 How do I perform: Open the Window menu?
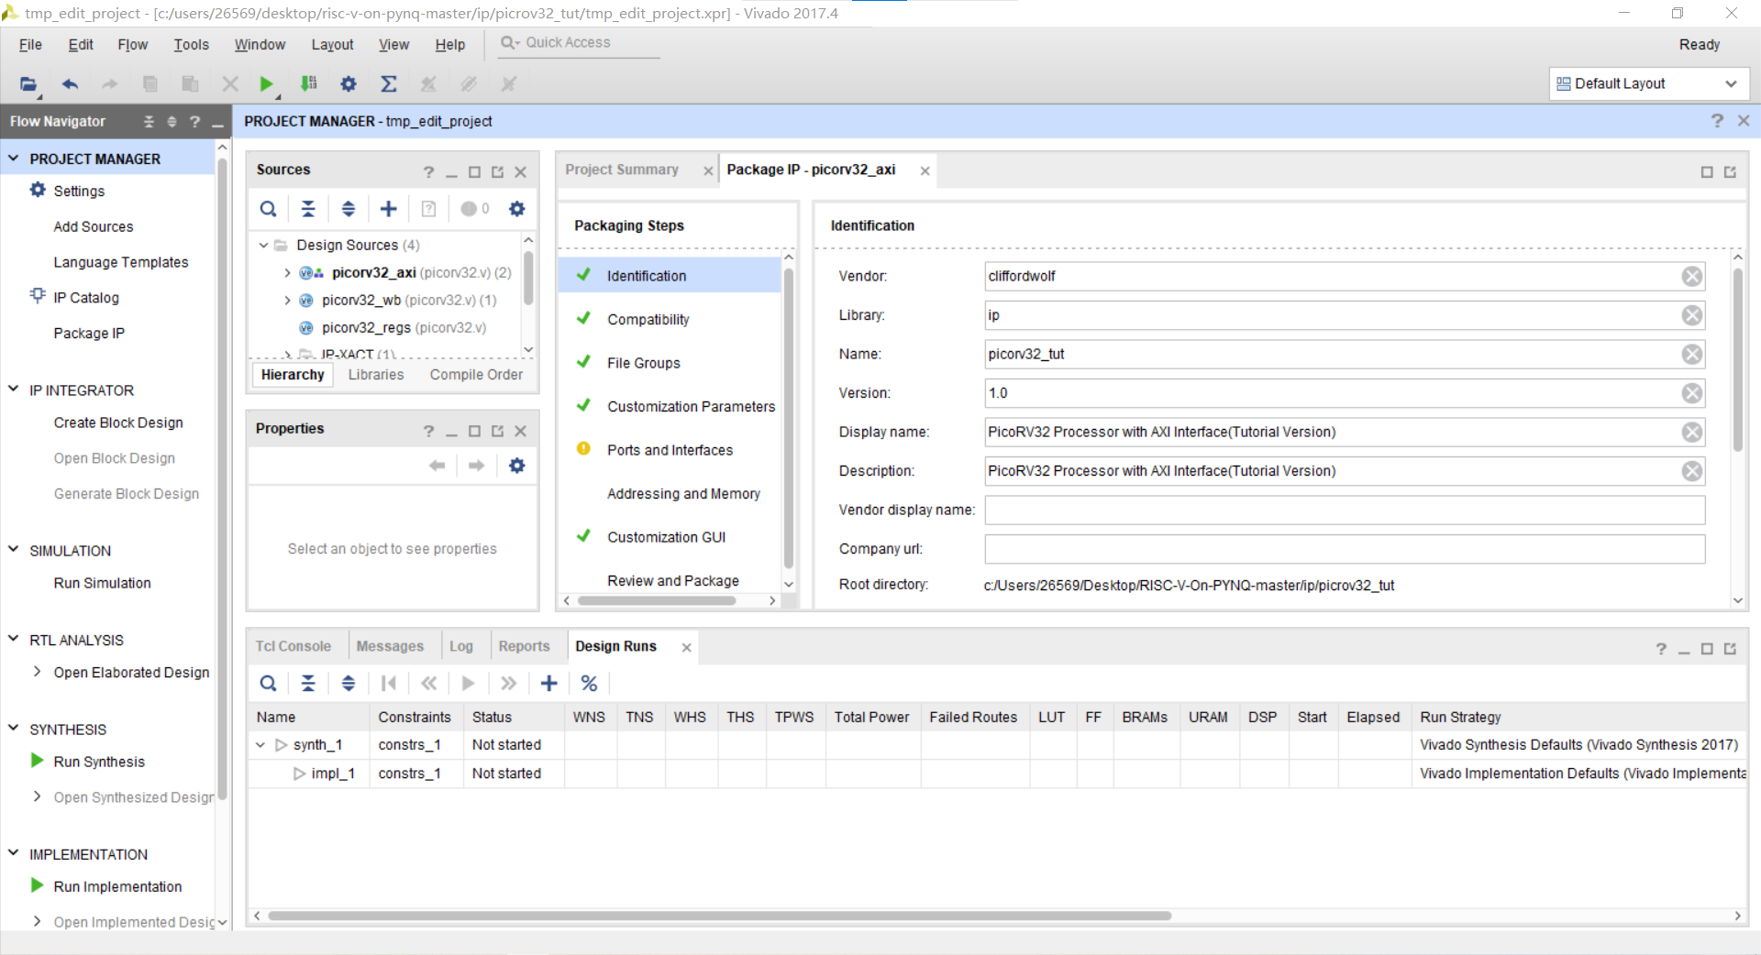(x=260, y=45)
